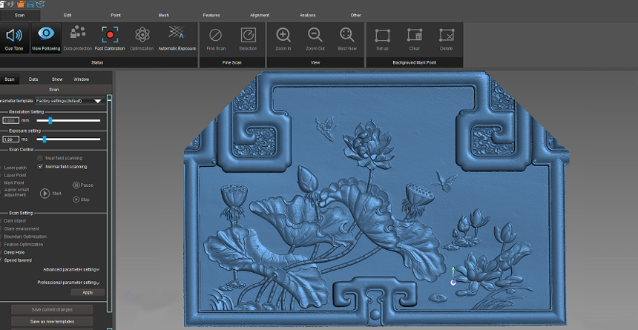Click Save current changes button
638x330 pixels.
pos(52,310)
